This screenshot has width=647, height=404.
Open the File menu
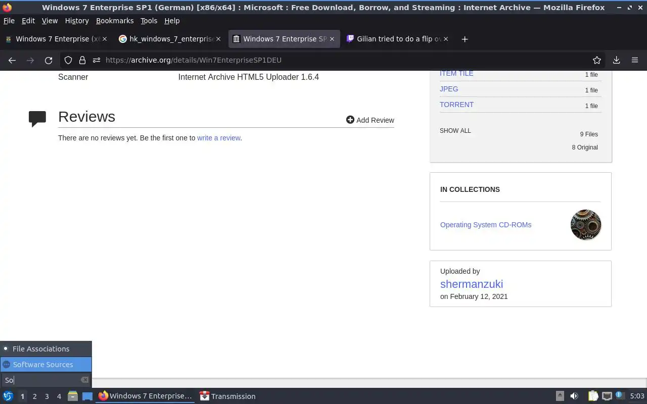(9, 21)
